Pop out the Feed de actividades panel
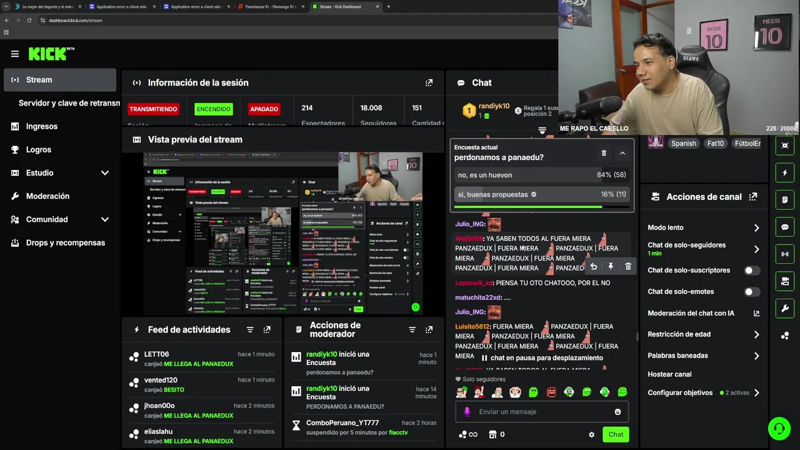The image size is (800, 450). coord(267,329)
